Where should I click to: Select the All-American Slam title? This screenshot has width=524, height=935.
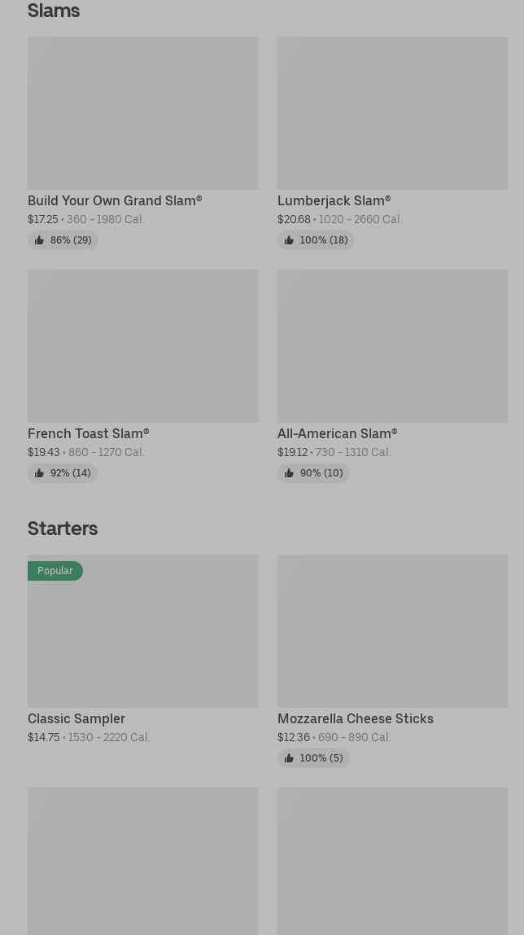[337, 433]
